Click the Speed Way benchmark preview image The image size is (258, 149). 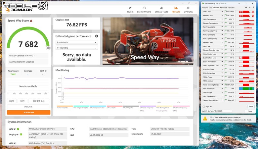click(148, 41)
